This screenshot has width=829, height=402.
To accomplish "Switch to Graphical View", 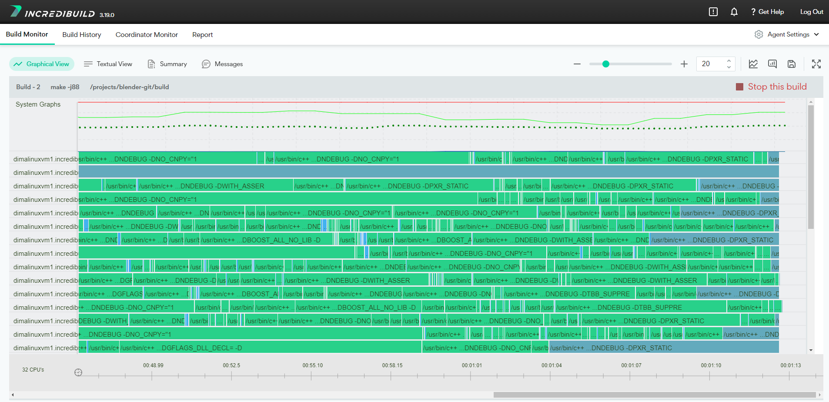I will 42,64.
